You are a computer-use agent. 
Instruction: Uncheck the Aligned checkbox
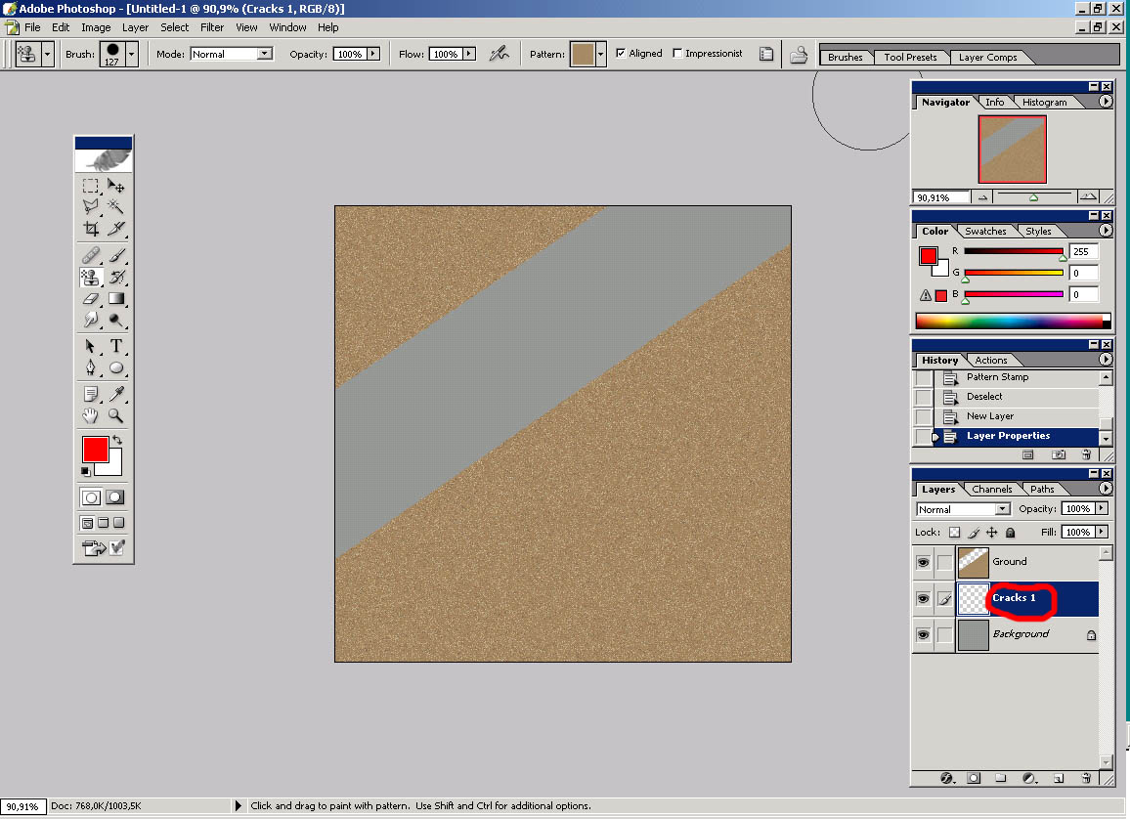tap(622, 54)
